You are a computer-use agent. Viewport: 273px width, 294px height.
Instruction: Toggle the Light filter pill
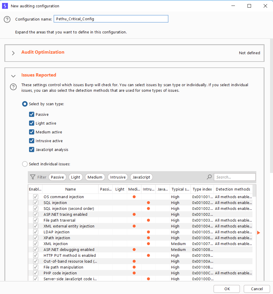click(76, 177)
